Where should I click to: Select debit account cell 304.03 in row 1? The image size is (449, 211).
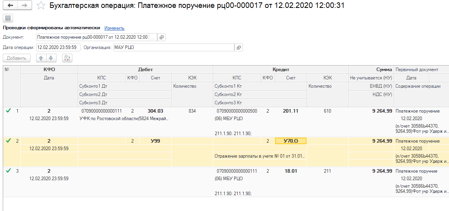[x=155, y=111]
